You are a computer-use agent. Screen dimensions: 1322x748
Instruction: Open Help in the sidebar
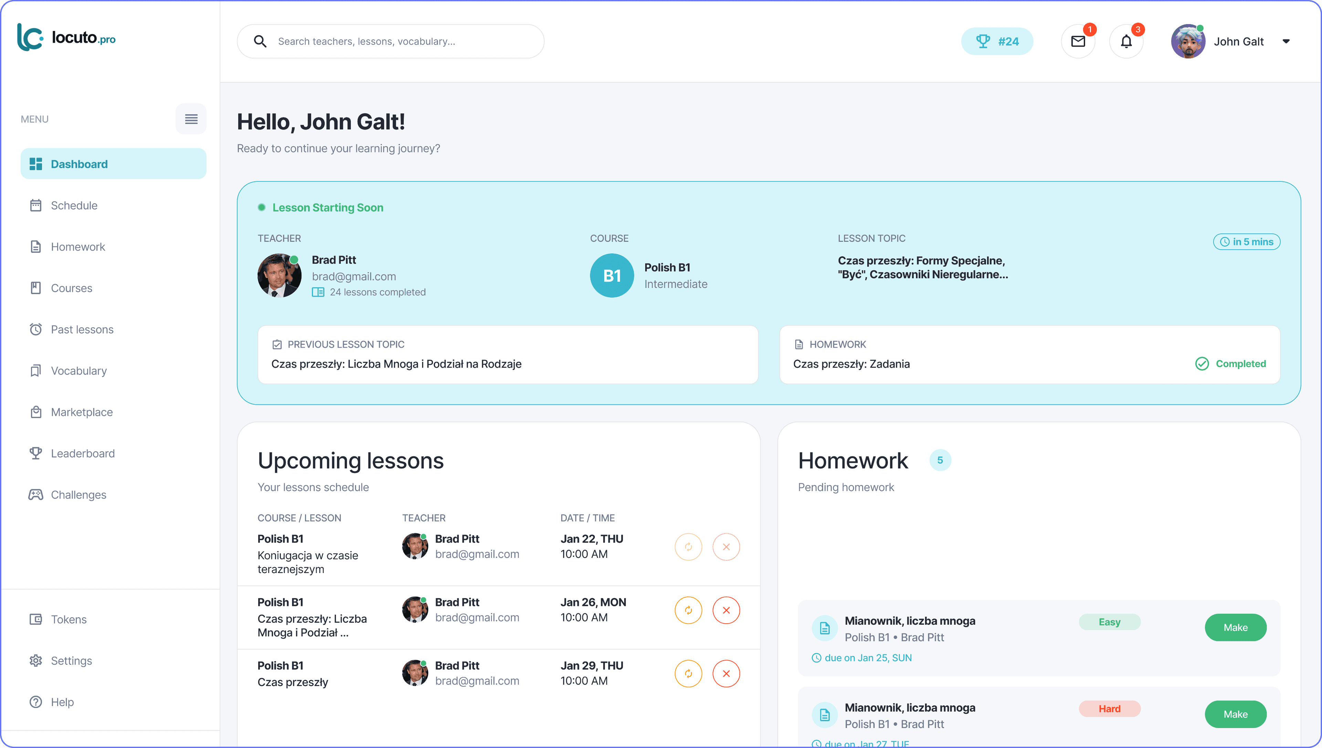pyautogui.click(x=114, y=702)
